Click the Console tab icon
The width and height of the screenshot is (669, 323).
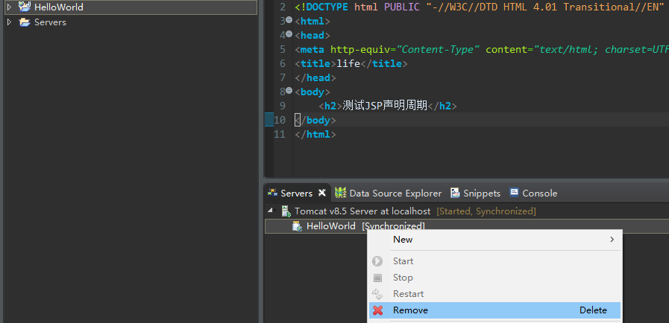514,193
